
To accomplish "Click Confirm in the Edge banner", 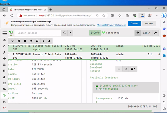I will [134, 23].
